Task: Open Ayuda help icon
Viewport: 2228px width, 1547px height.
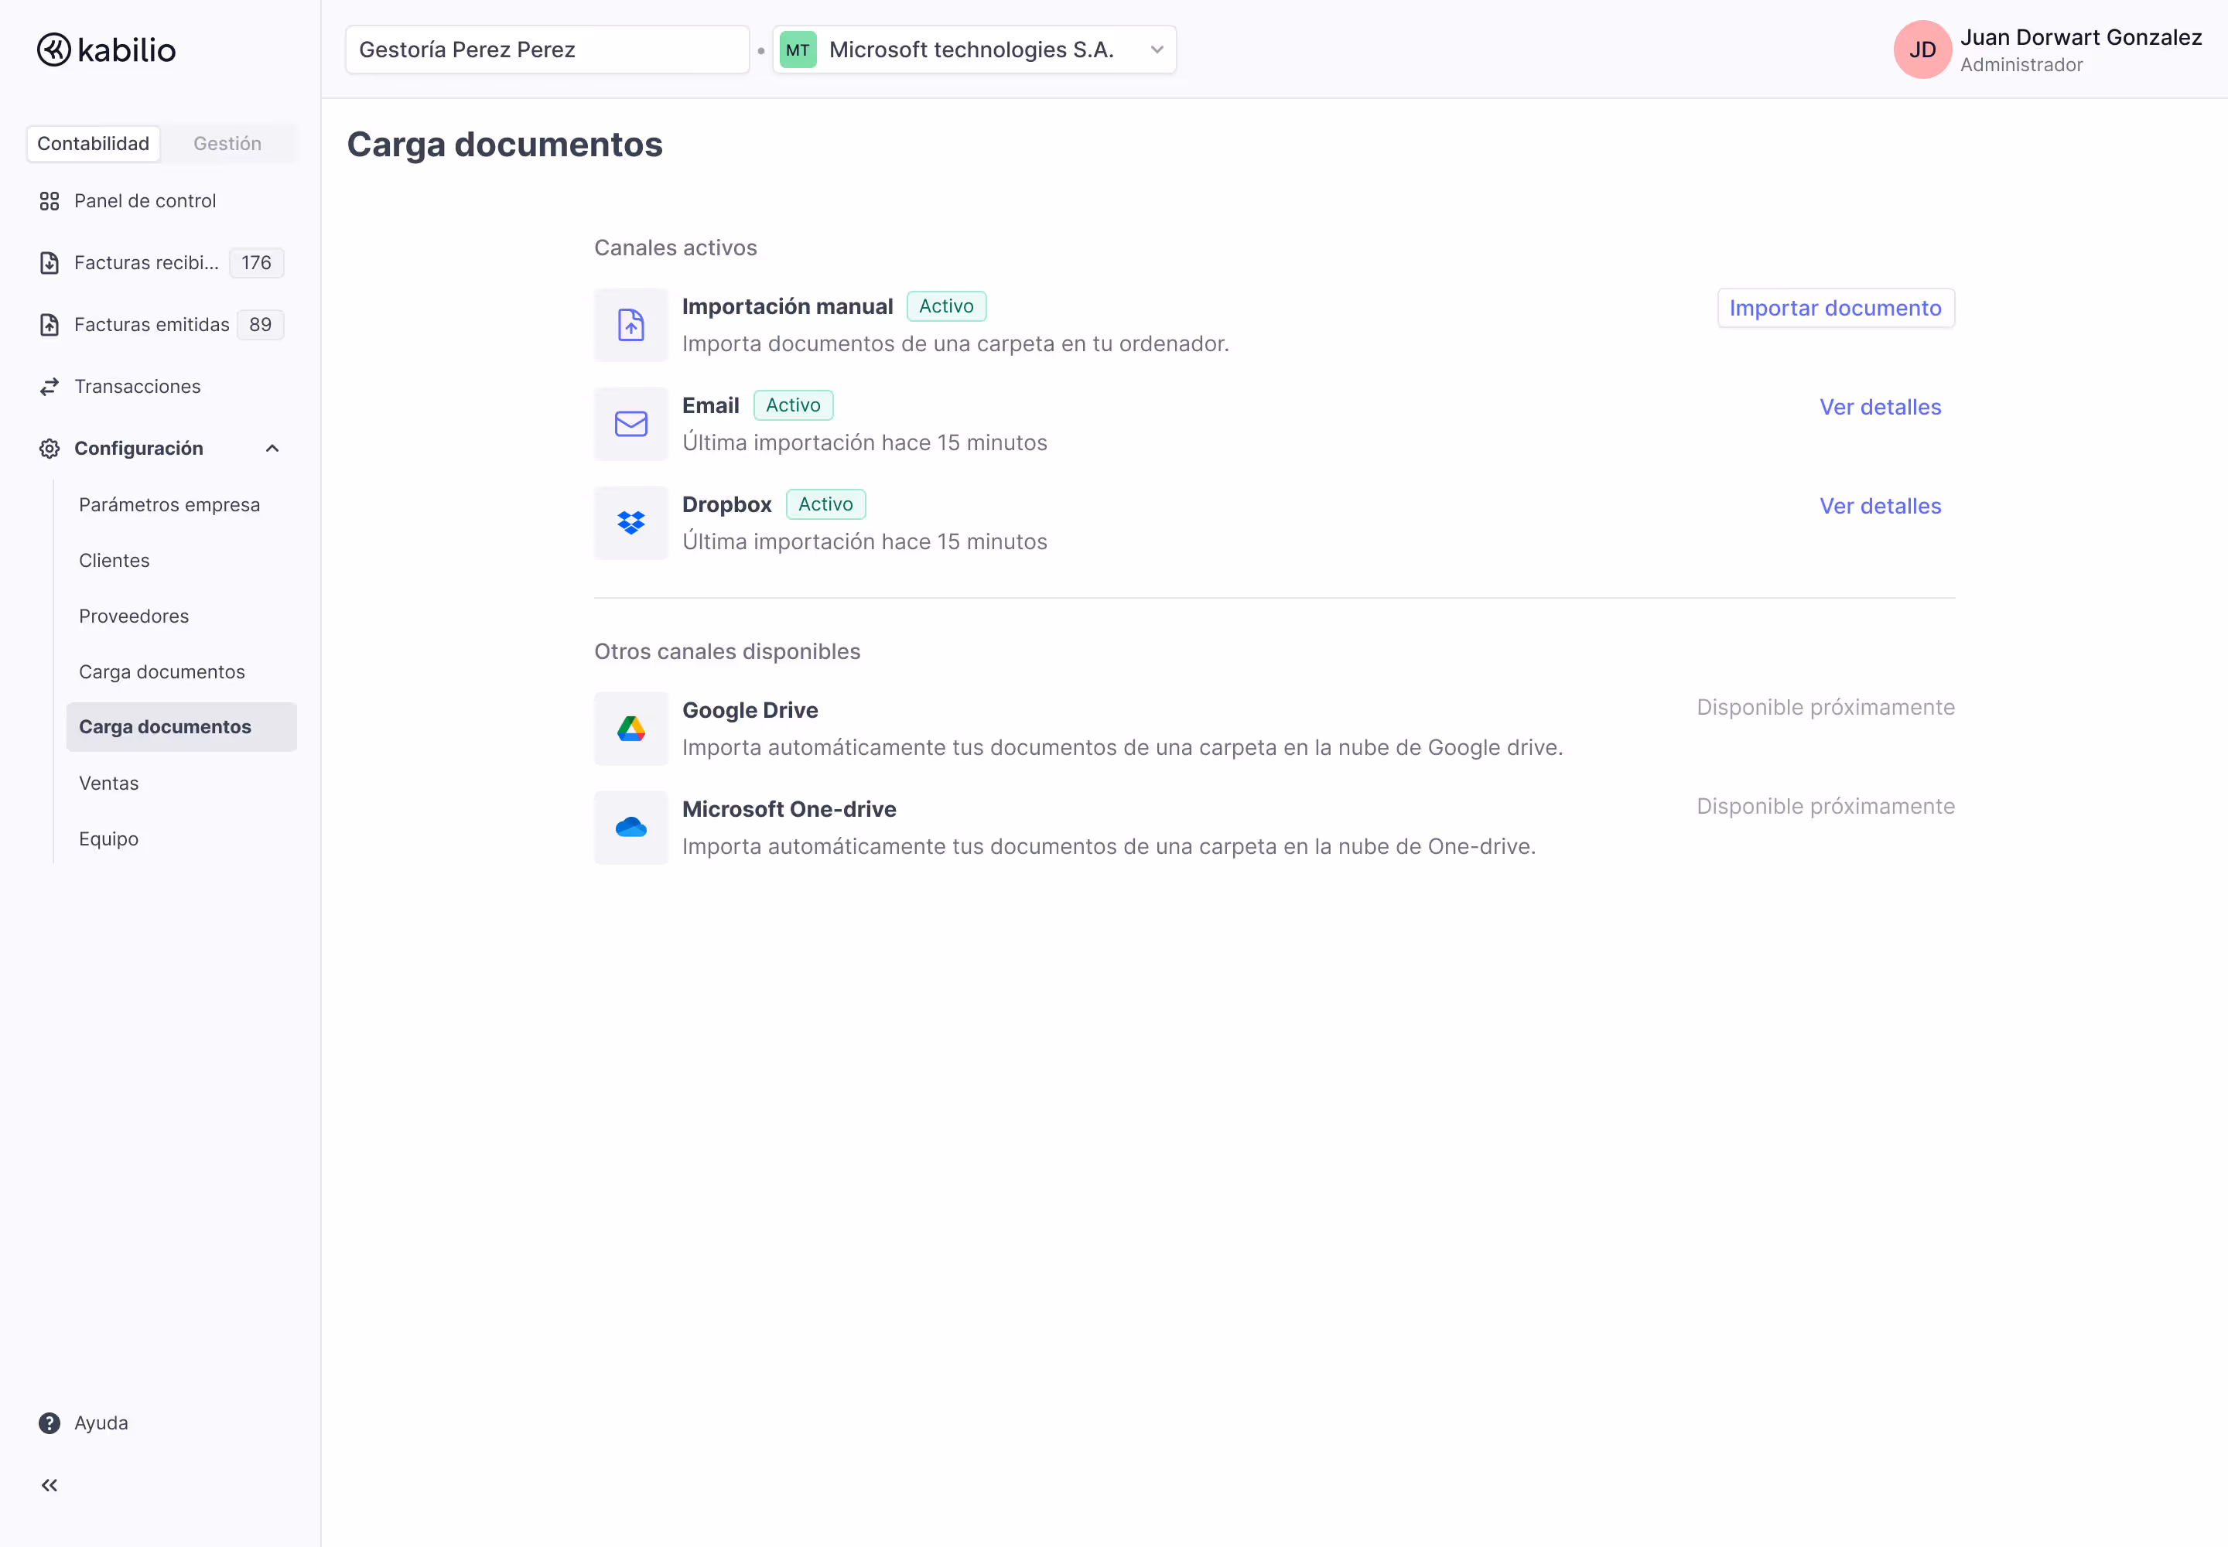Action: (50, 1423)
